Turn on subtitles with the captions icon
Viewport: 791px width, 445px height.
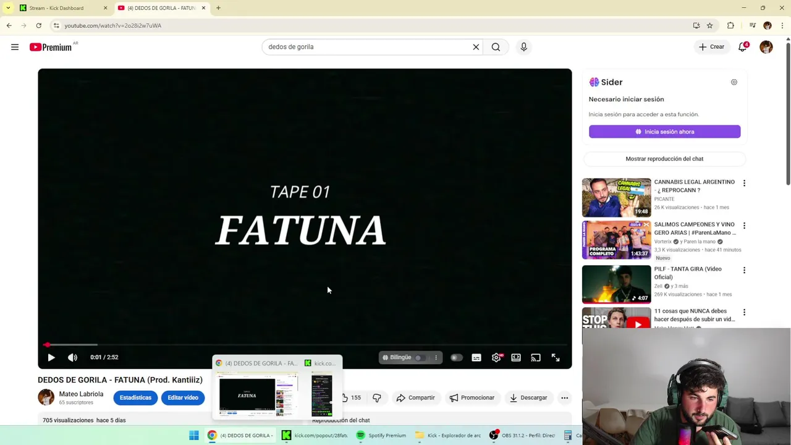476,357
